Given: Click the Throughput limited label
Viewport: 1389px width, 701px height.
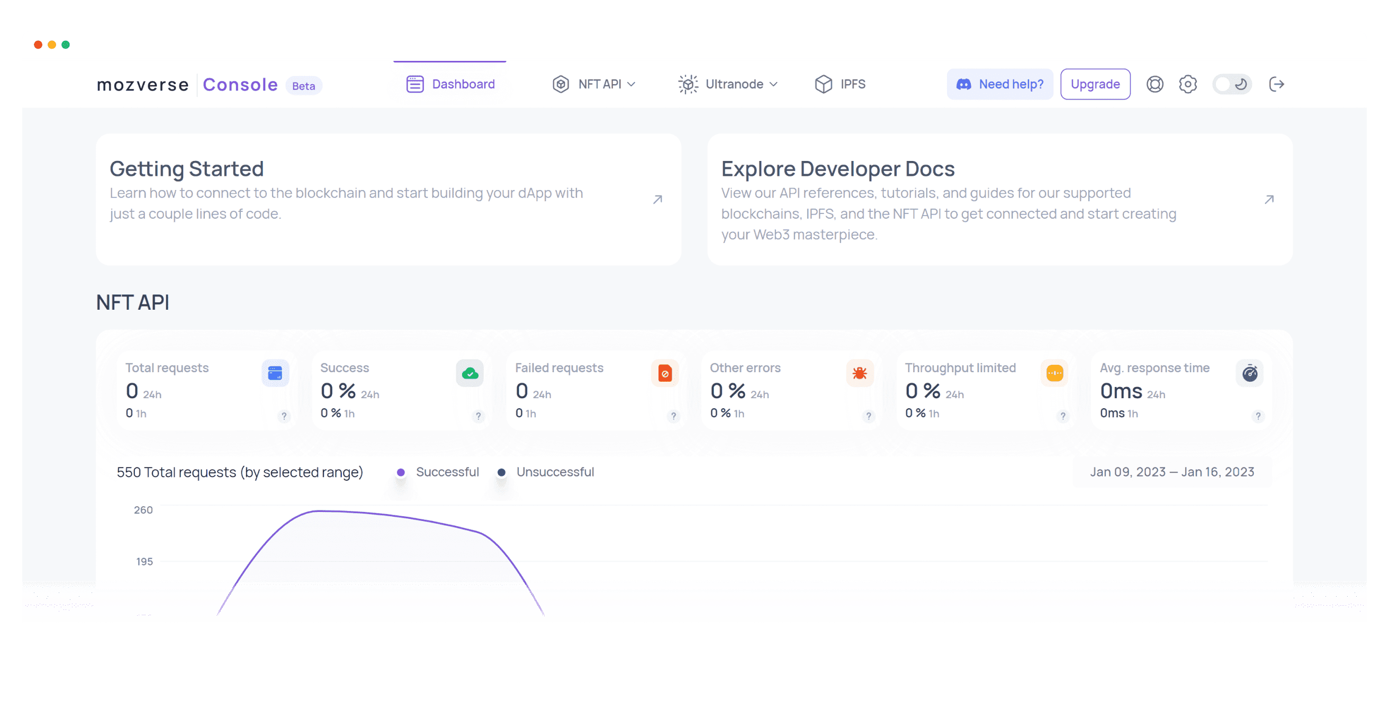Looking at the screenshot, I should [x=960, y=368].
